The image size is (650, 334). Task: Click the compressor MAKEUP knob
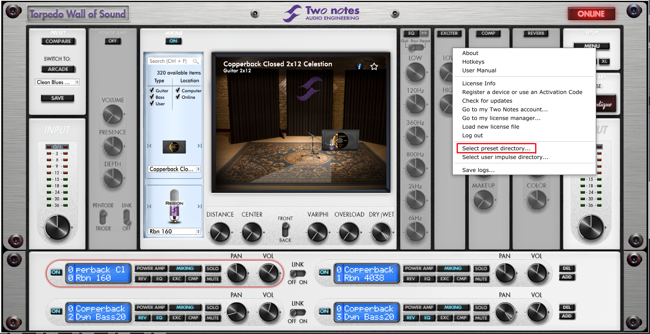point(483,200)
